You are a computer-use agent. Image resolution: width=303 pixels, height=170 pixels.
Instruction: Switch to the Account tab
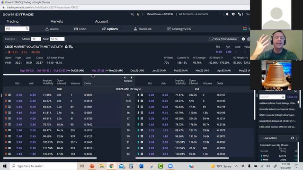click(x=102, y=21)
